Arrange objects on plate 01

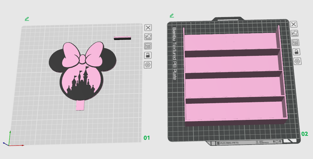click(148, 46)
